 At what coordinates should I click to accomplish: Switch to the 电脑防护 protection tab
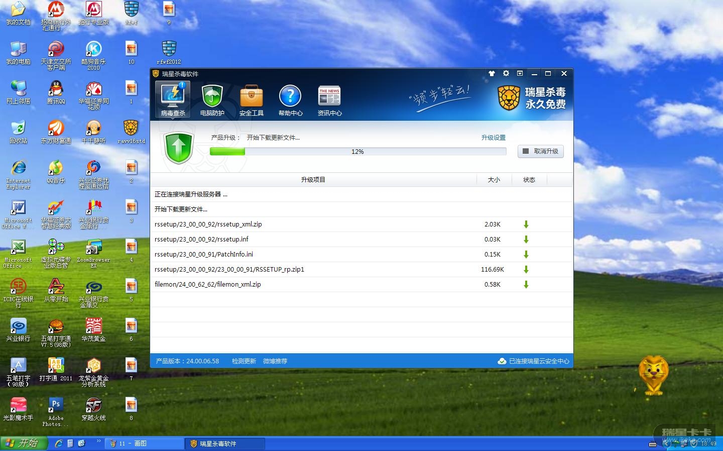(212, 100)
